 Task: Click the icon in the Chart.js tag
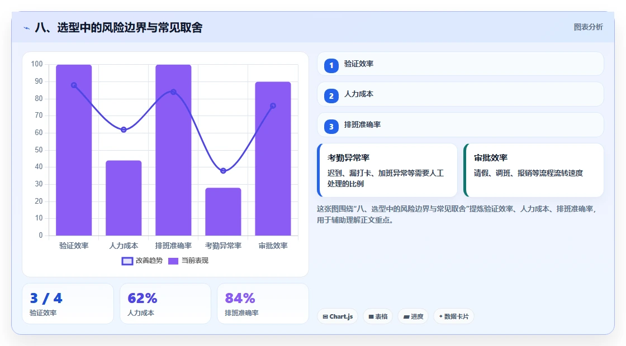coord(325,316)
